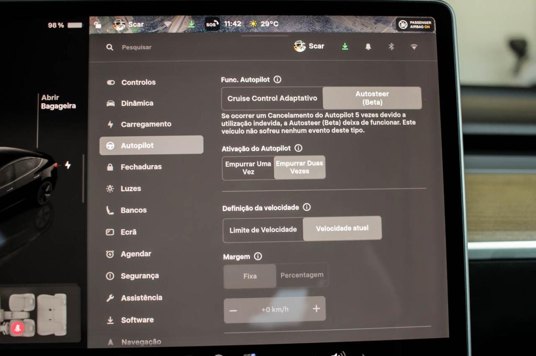Tap the search magnifier icon
This screenshot has width=536, height=356.
pyautogui.click(x=110, y=47)
